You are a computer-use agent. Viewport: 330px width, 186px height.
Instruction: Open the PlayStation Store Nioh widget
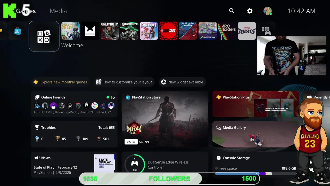tap(165, 119)
